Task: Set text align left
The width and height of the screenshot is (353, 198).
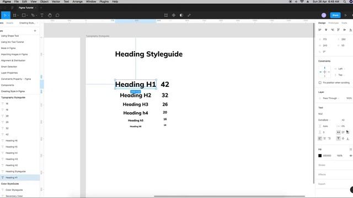Action: (320, 139)
